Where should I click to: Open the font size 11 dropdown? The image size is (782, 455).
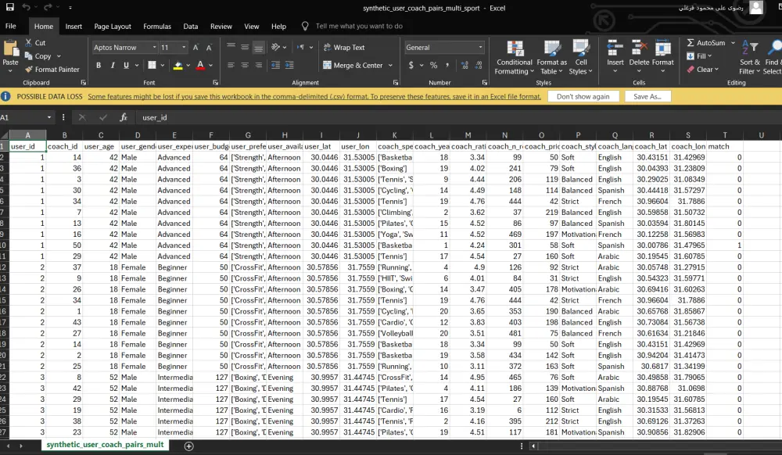[184, 48]
